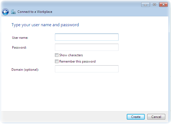Viewport: 171px width, 124px height.
Task: Maximize the wizard window
Action: [x=154, y=5]
